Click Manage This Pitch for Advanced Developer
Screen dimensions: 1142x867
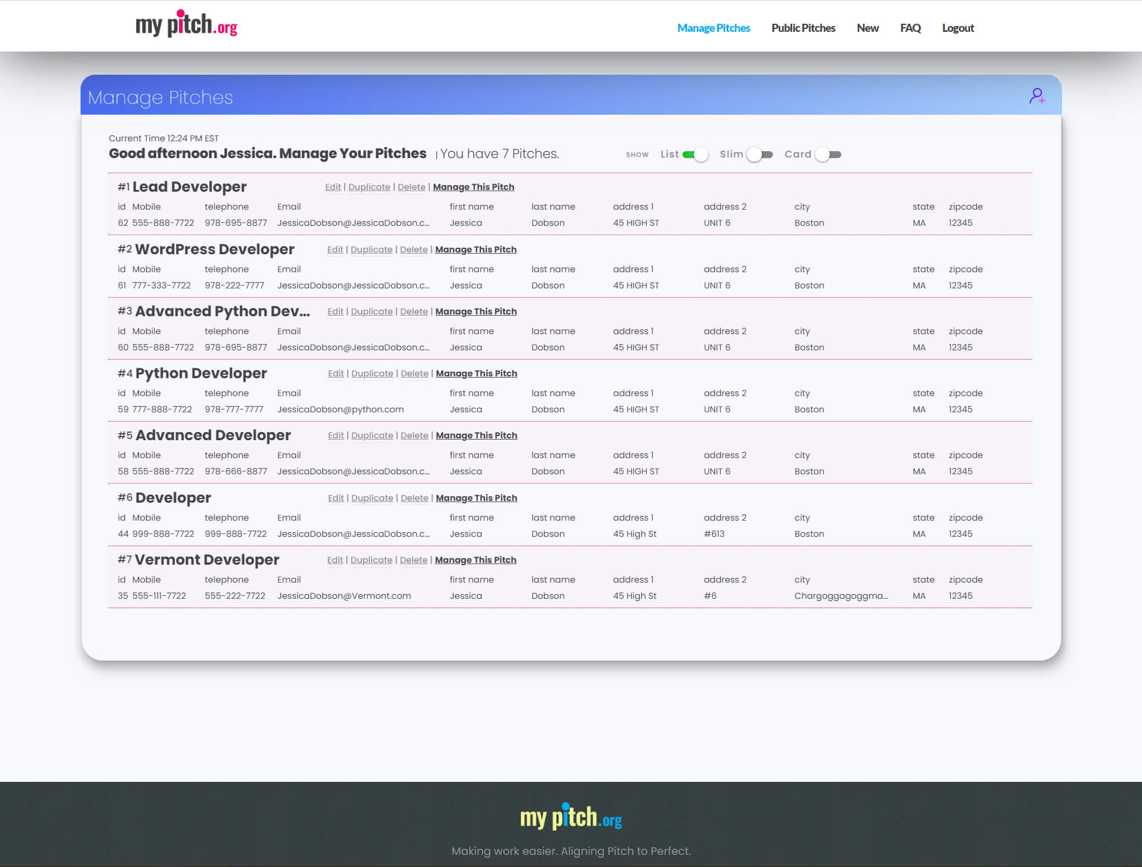pyautogui.click(x=475, y=436)
